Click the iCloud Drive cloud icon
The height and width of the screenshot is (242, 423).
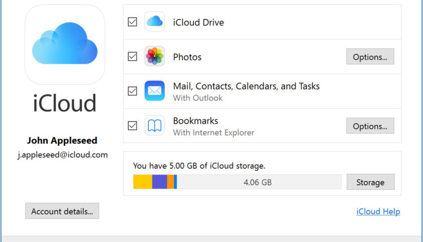[154, 22]
